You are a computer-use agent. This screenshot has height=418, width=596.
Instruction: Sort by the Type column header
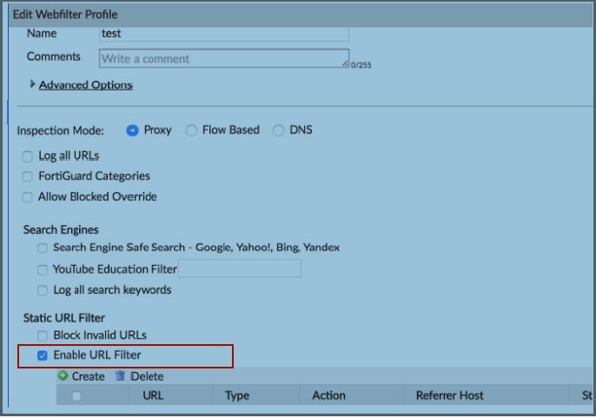pyautogui.click(x=237, y=395)
